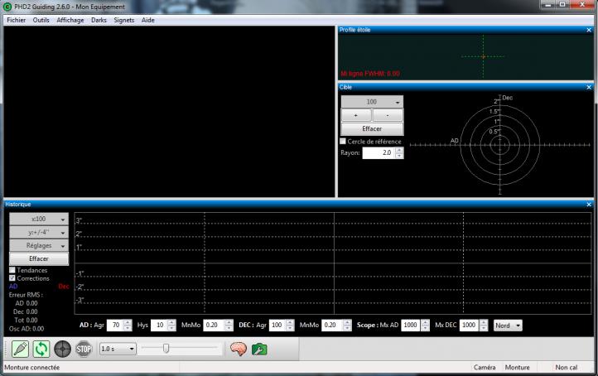The width and height of the screenshot is (598, 376).
Task: Increase Mx DEC with up arrow
Action: point(484,322)
